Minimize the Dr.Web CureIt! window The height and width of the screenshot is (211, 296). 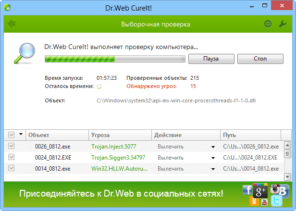click(252, 6)
